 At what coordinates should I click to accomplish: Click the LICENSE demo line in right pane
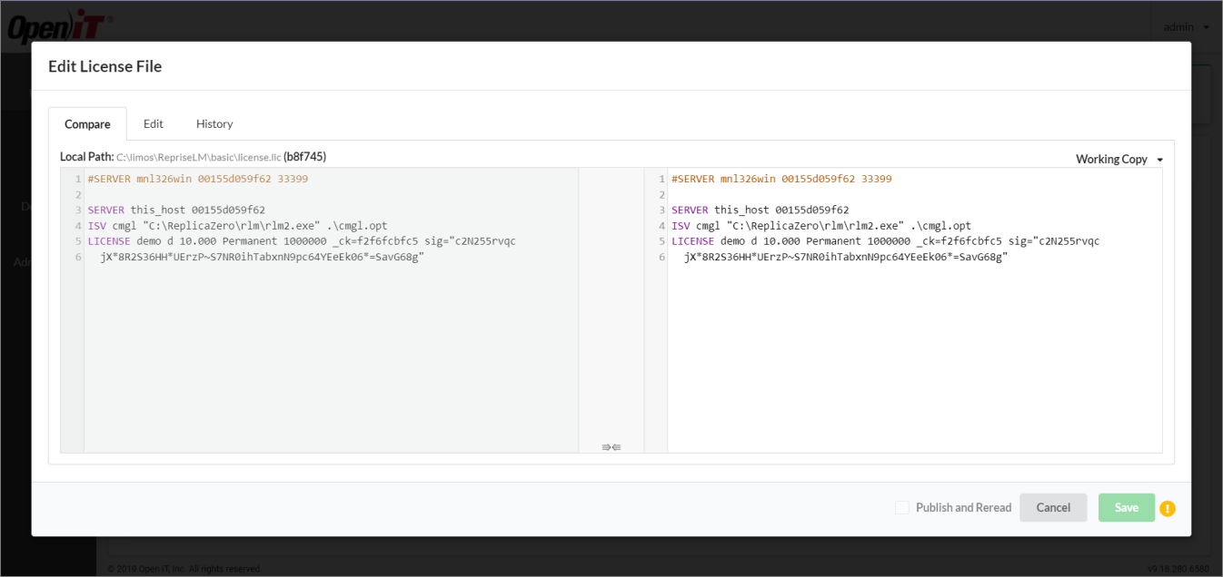(886, 241)
